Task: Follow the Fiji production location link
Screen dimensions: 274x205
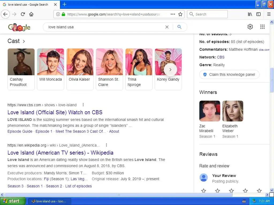Action: coord(46,179)
